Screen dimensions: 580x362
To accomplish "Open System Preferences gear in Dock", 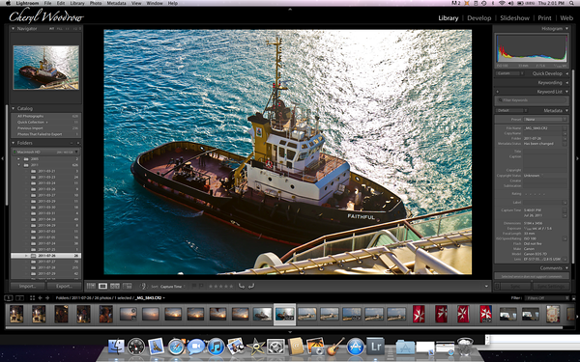I will pyautogui.click(x=275, y=347).
